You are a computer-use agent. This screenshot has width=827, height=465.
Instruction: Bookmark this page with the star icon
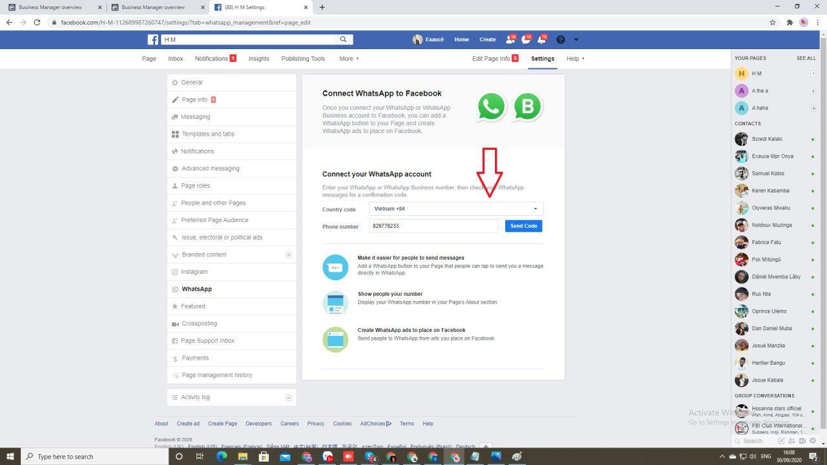pos(772,22)
